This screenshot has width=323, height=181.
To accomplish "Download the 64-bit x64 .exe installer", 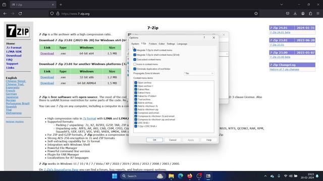I will point(47,53).
